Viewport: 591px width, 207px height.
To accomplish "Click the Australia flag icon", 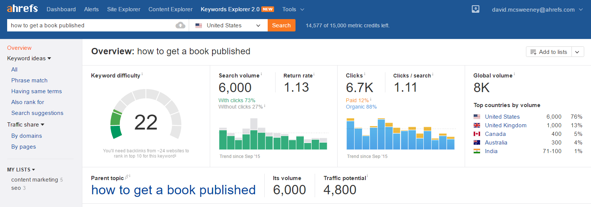I will [477, 143].
